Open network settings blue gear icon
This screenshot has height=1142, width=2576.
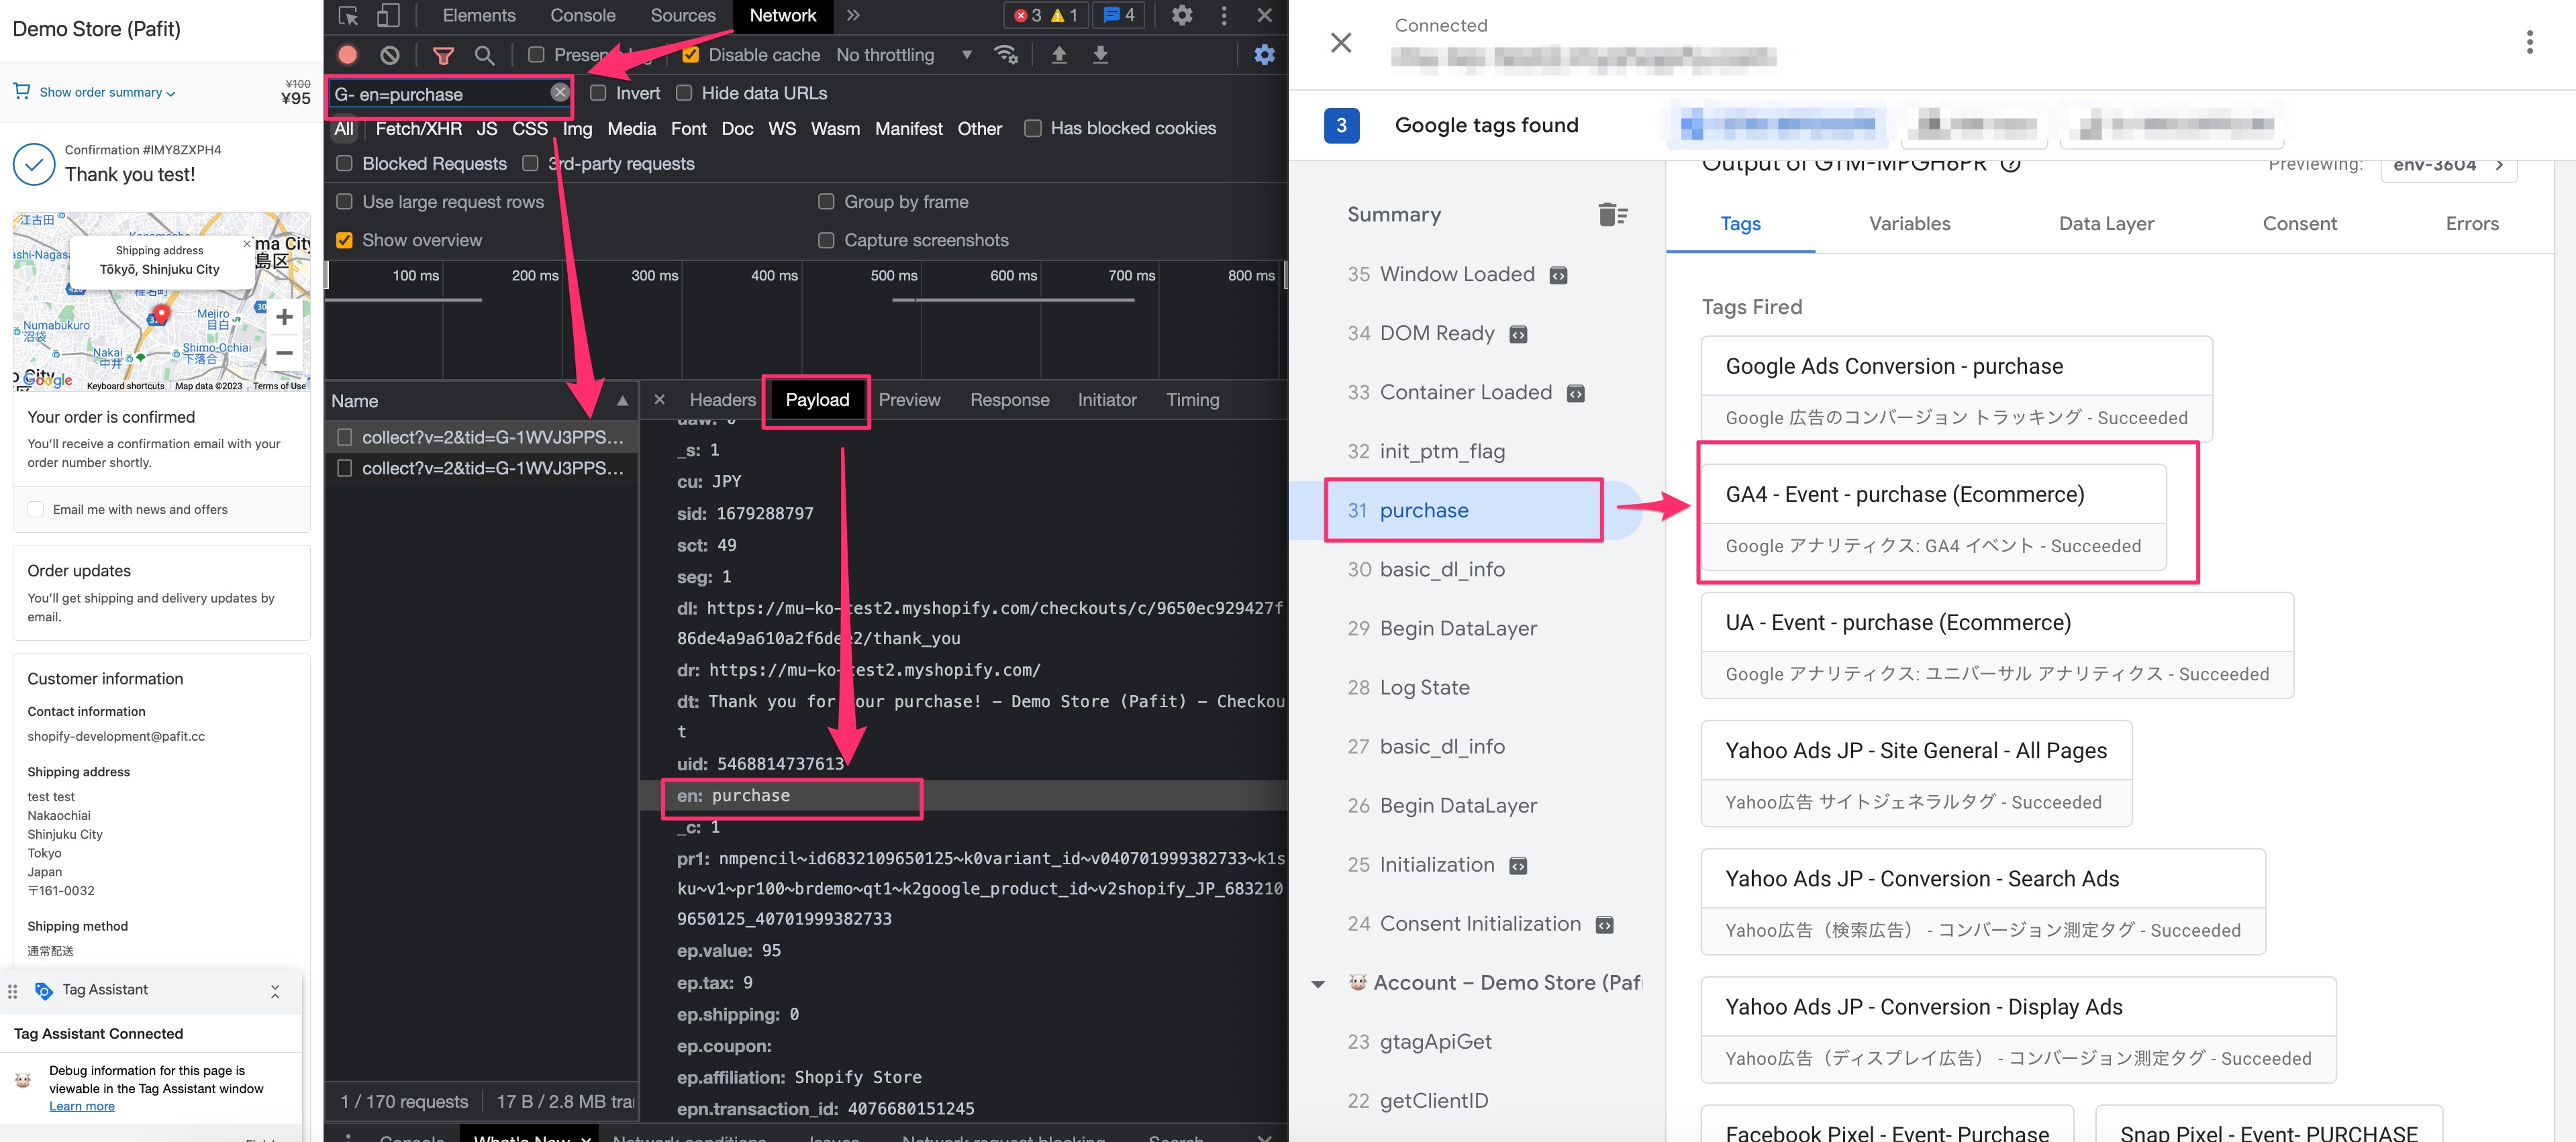coord(1264,55)
